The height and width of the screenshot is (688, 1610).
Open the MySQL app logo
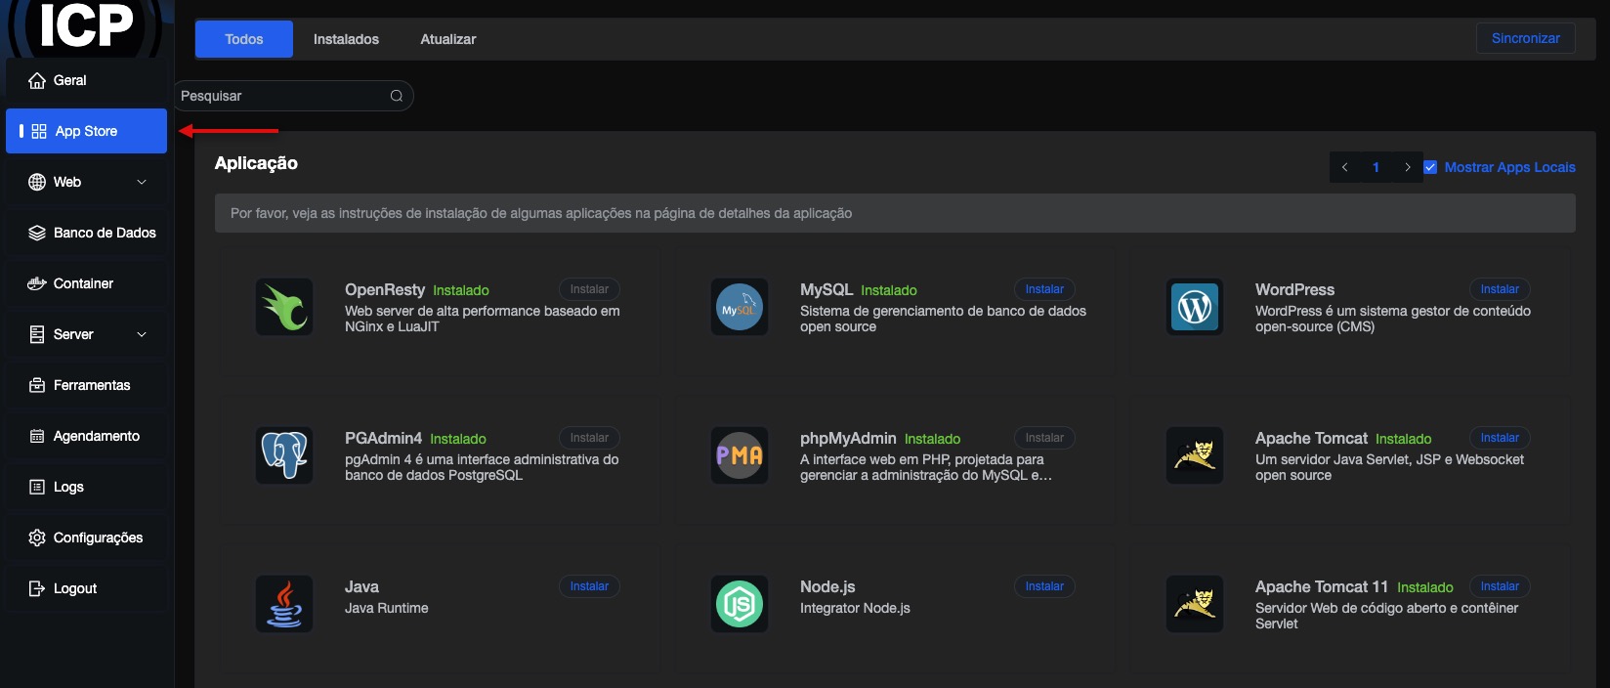point(740,307)
